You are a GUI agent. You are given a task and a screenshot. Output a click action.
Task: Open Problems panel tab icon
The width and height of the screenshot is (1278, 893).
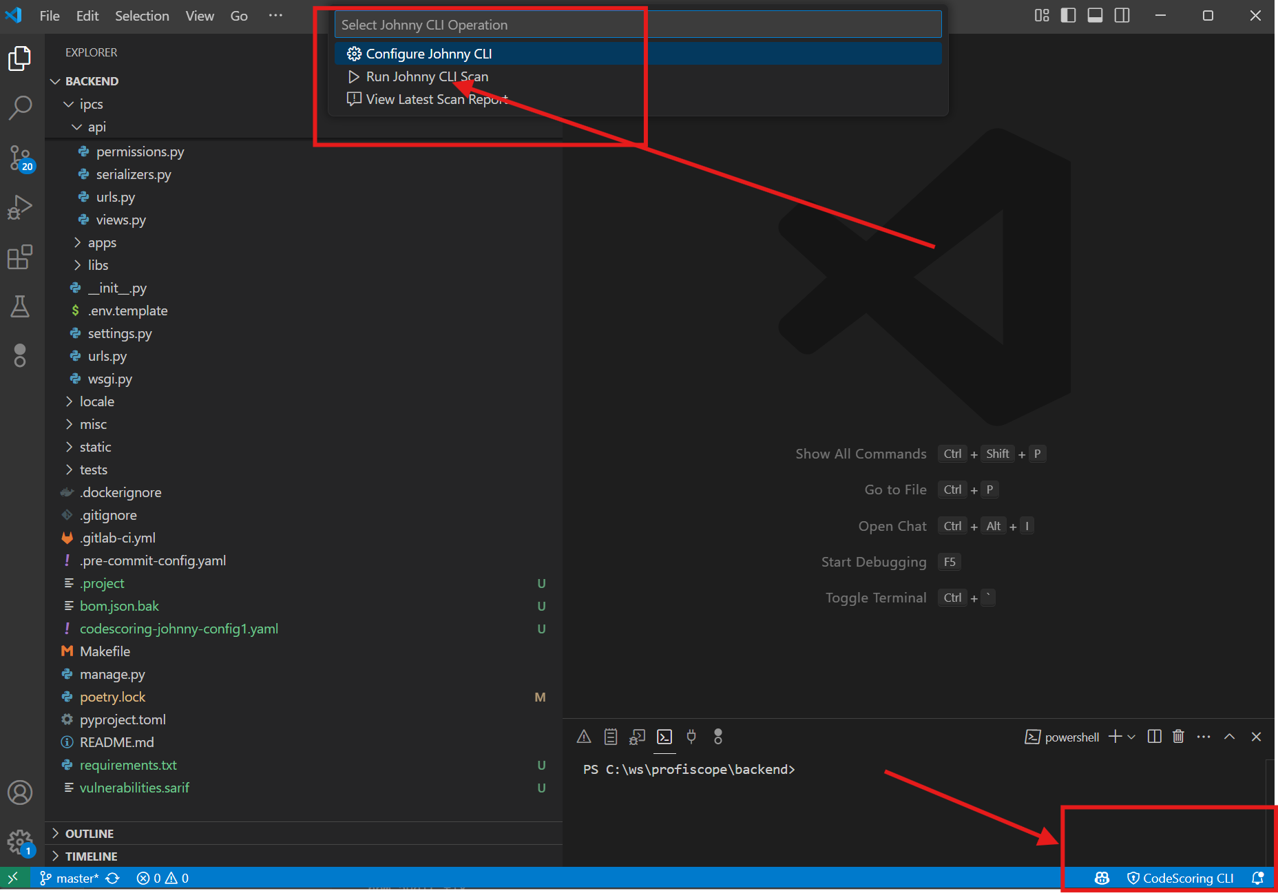[x=584, y=737]
